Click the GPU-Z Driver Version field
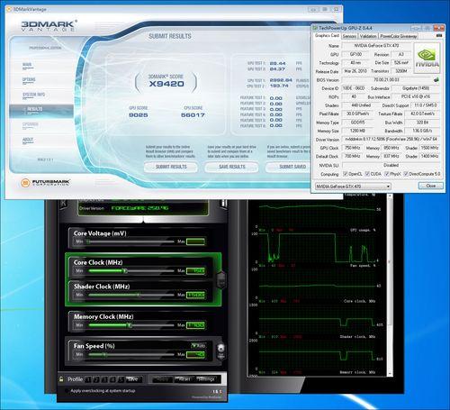 pos(391,140)
